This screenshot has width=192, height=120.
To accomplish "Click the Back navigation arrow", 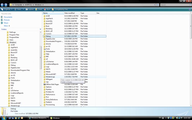I will pos(2,5).
